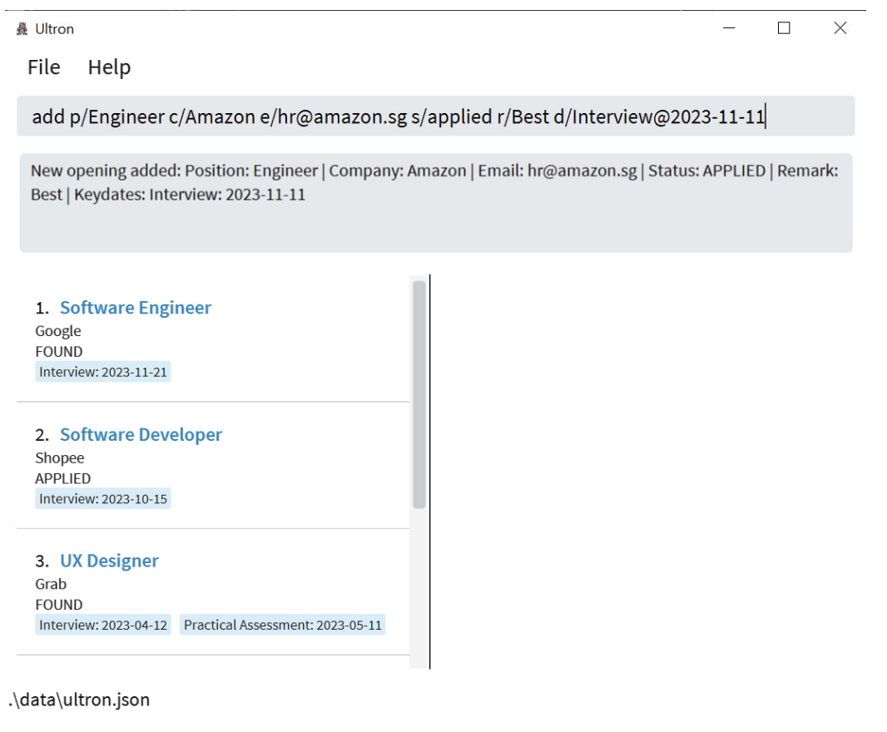
Task: Open the File menu
Action: coord(44,67)
